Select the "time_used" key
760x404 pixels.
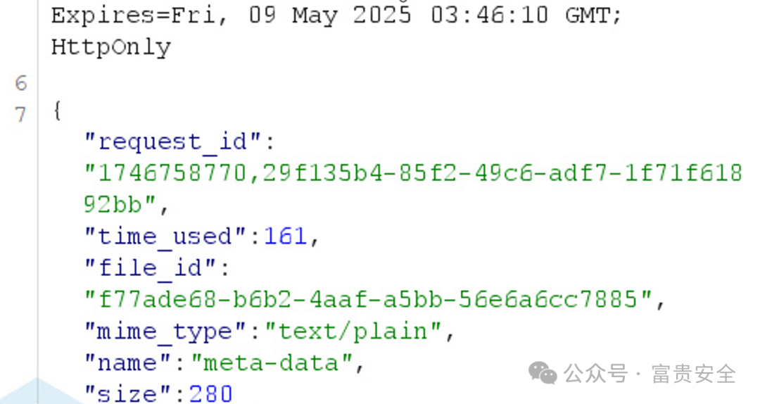coord(166,236)
